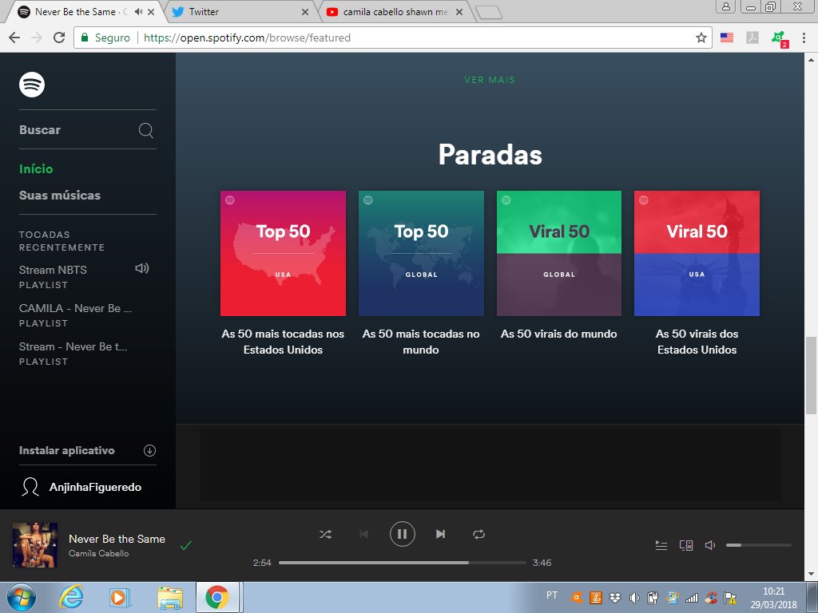Click Buscar in the sidebar
818x613 pixels.
point(40,130)
